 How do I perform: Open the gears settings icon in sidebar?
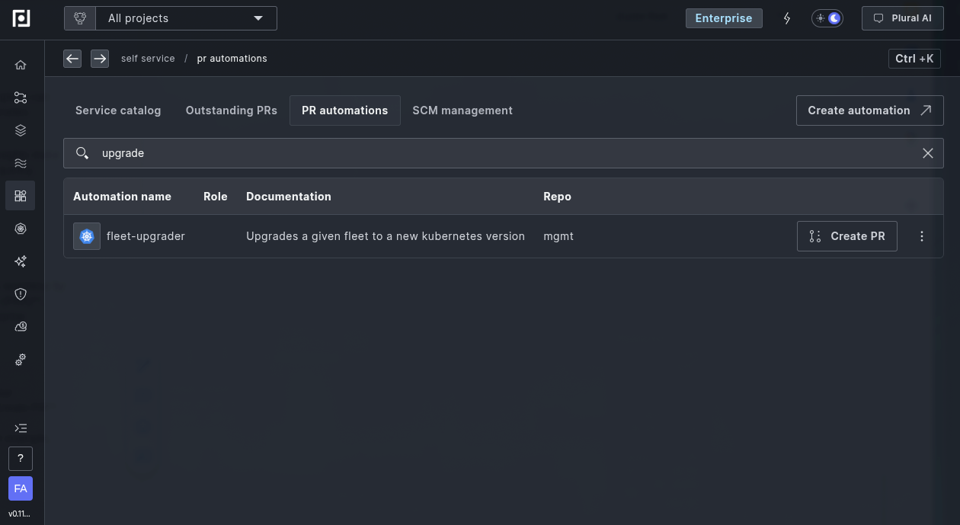pyautogui.click(x=21, y=360)
